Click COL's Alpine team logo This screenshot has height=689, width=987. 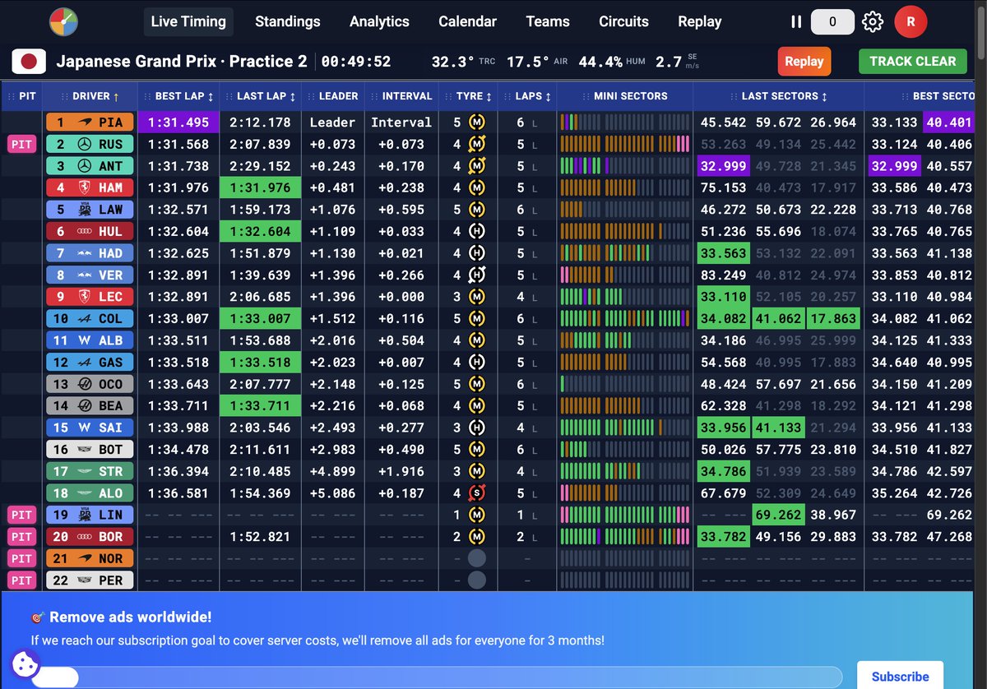[83, 319]
